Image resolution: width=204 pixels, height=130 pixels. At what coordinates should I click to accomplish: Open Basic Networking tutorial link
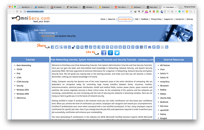tap(24, 65)
